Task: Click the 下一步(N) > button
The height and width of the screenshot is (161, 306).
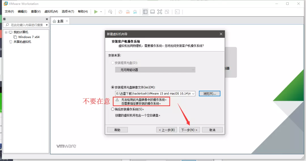Action: [x=189, y=130]
